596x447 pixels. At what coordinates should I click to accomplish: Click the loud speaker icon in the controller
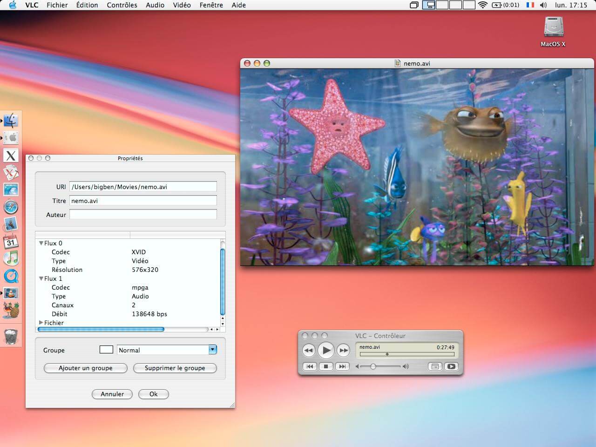tap(405, 366)
